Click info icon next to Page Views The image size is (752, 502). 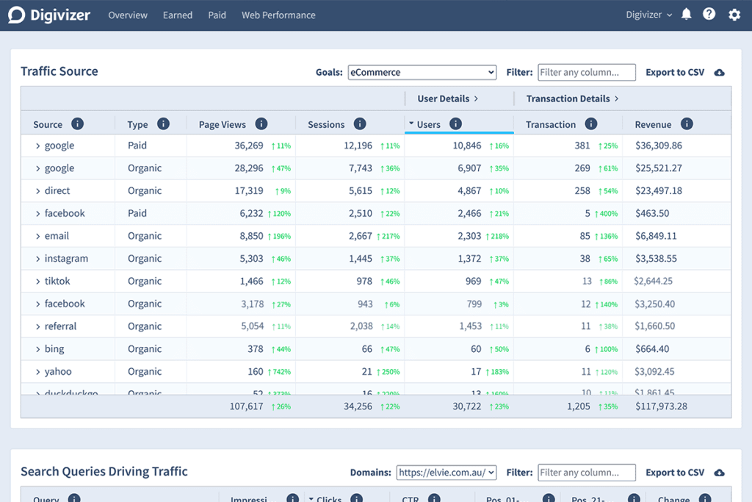point(261,124)
